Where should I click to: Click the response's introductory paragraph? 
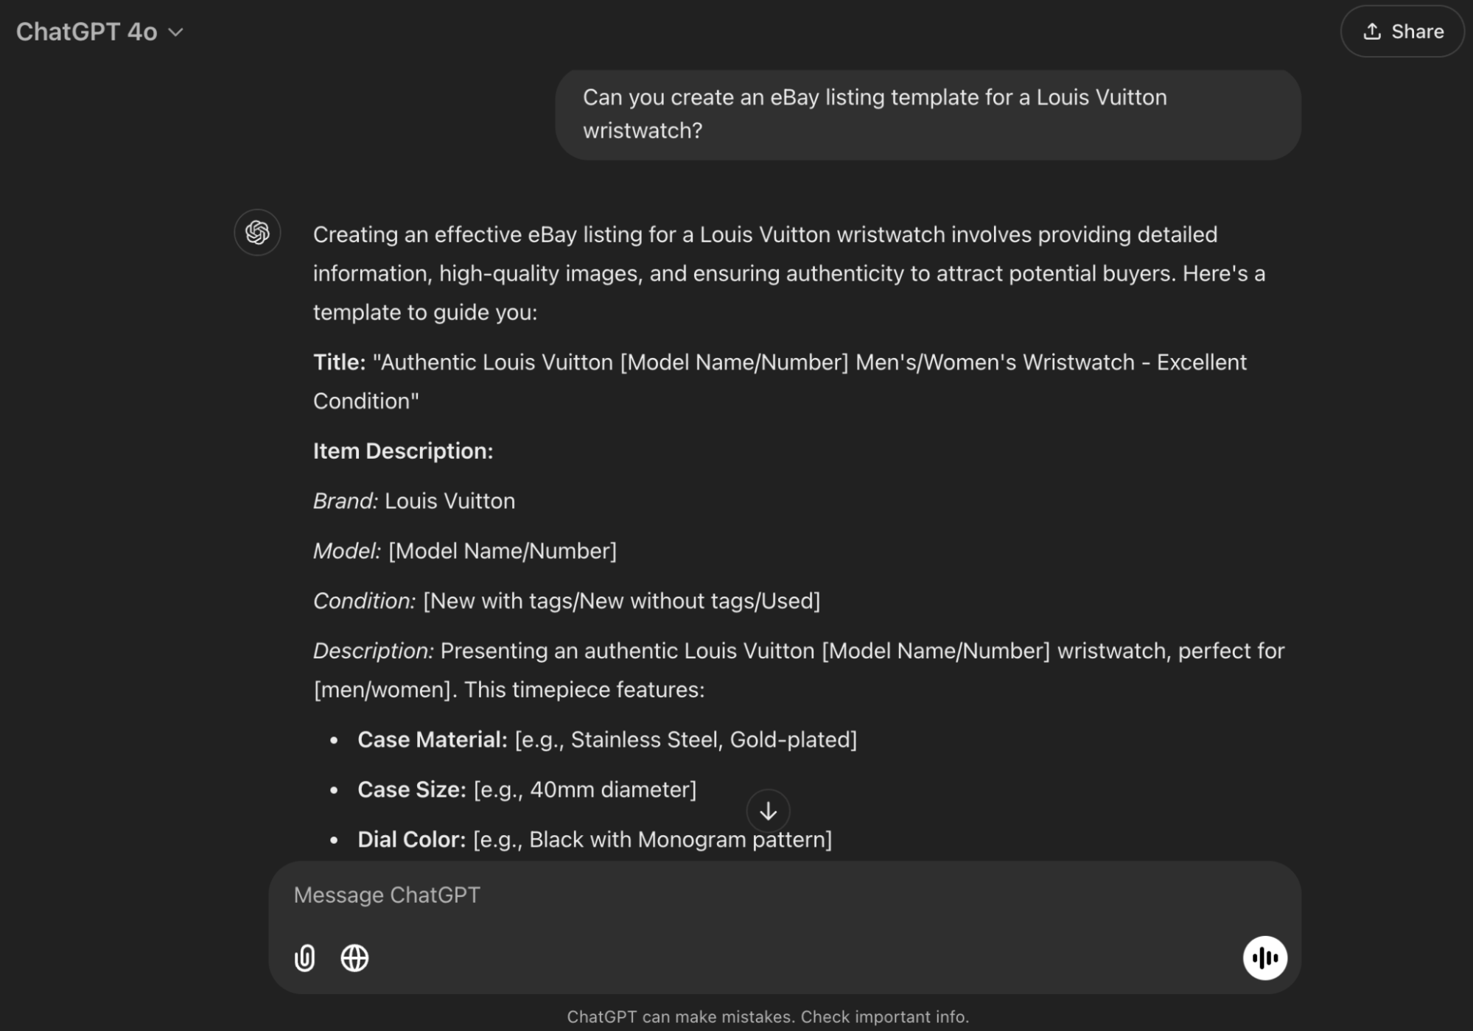click(788, 273)
